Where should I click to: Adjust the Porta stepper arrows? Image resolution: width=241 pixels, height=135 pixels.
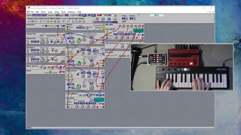click(127, 18)
